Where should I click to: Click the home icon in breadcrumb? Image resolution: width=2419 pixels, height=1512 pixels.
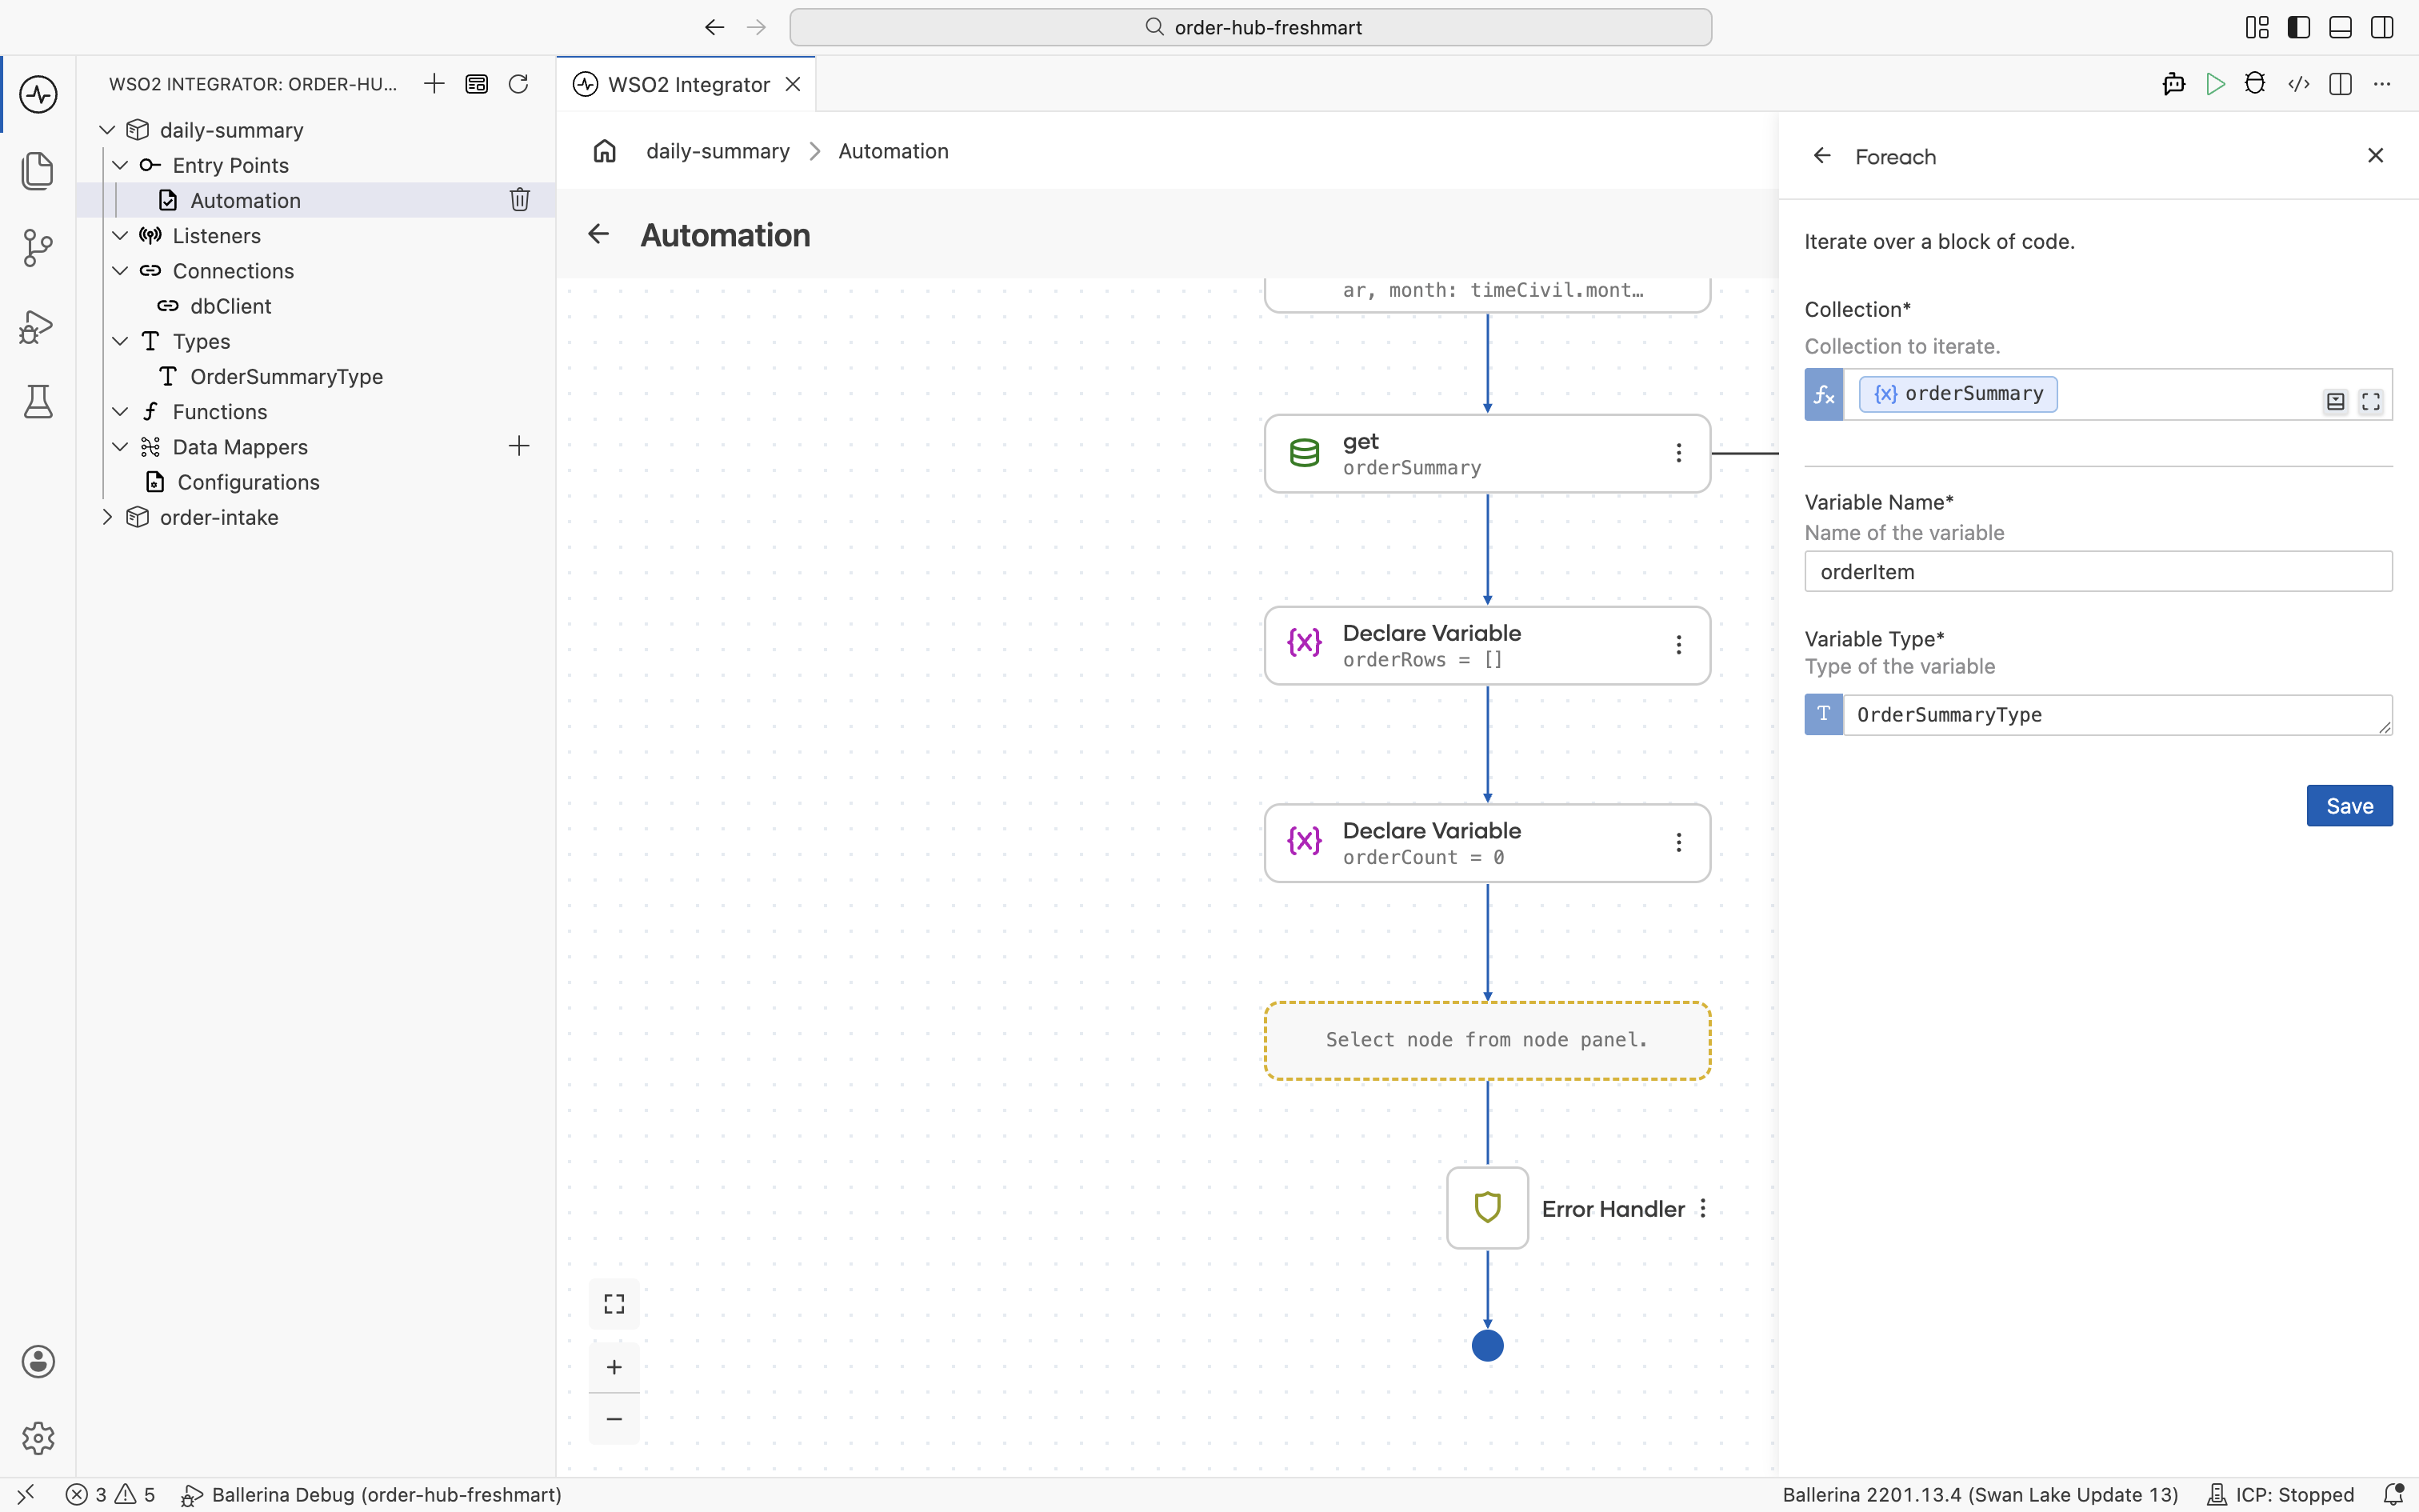(605, 151)
